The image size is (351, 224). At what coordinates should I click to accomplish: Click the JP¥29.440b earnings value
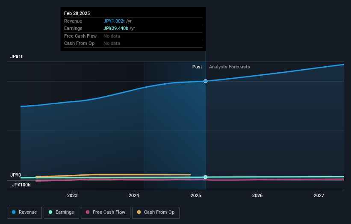tap(116, 28)
